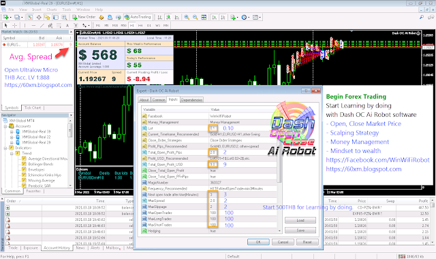Select Bollinger Bands in Navigator
The image size is (436, 259).
(x=40, y=164)
